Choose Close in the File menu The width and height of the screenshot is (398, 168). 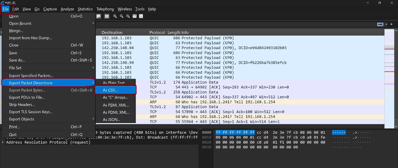click(49, 45)
